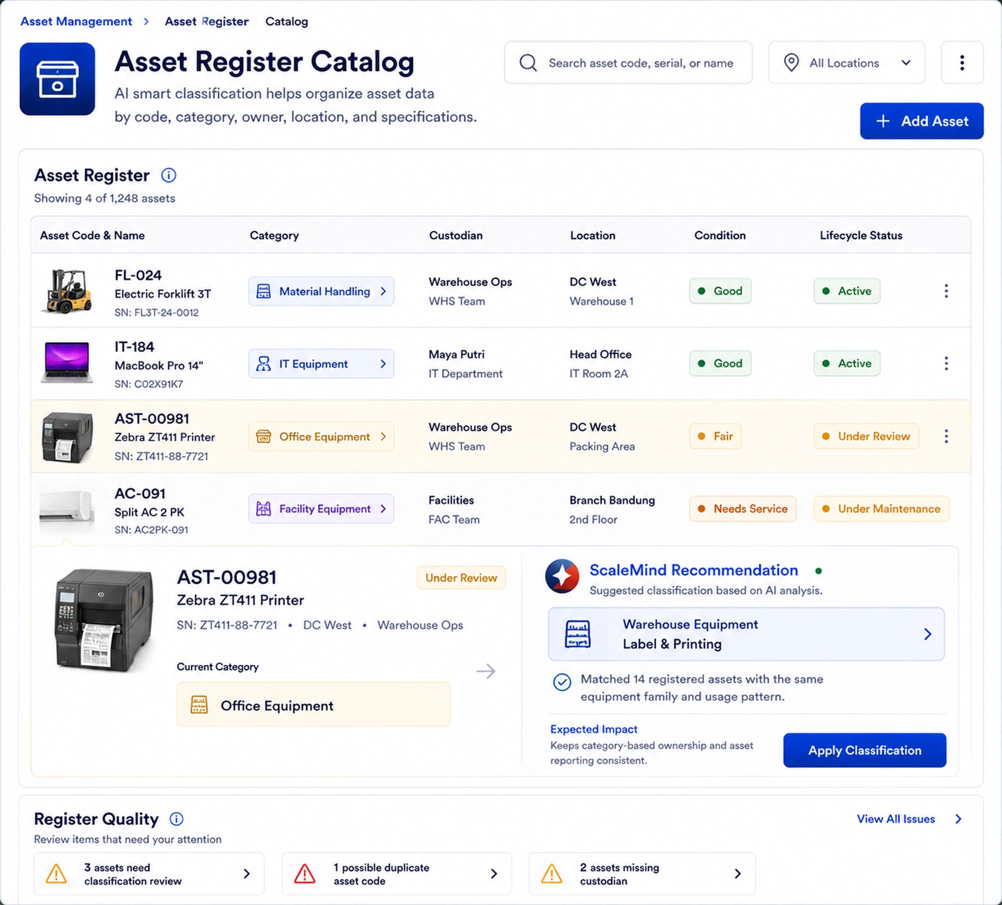Expand the Facility Equipment category chip
The width and height of the screenshot is (1002, 905).
click(321, 509)
